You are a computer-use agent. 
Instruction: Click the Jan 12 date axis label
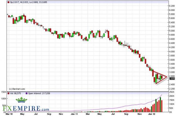tap(152, 114)
